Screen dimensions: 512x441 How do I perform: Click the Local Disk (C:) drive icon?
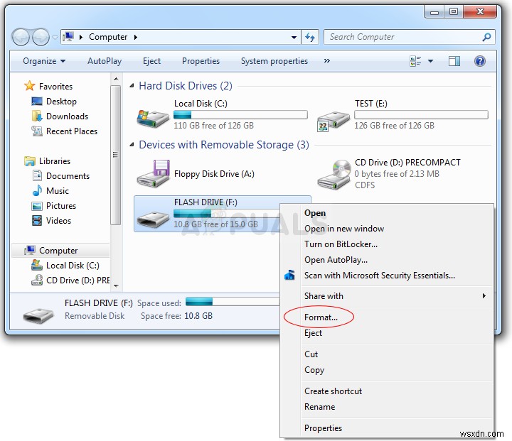[x=152, y=118]
